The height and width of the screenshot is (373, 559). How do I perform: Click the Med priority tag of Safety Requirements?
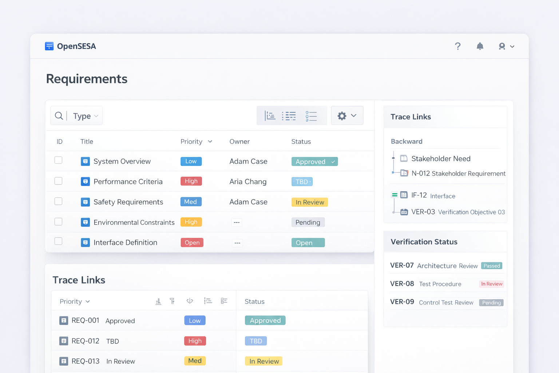coord(191,202)
